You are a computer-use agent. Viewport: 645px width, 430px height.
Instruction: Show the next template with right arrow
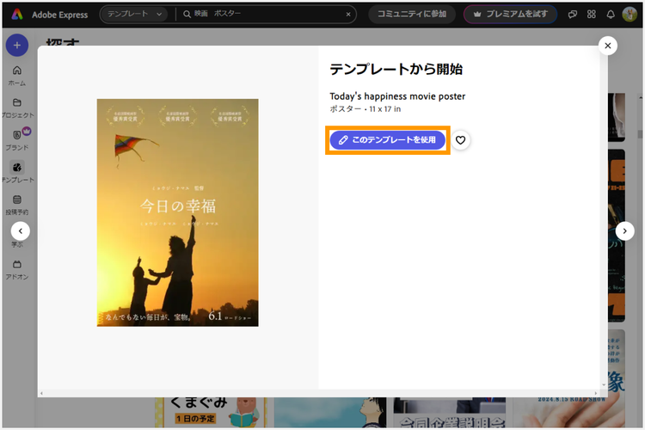[x=624, y=231]
